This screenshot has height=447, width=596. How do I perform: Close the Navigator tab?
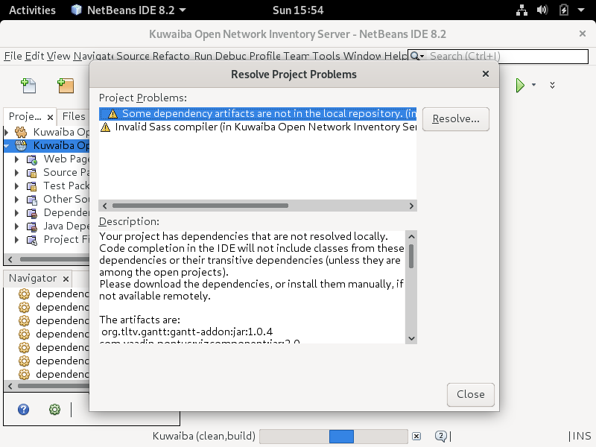click(x=66, y=279)
